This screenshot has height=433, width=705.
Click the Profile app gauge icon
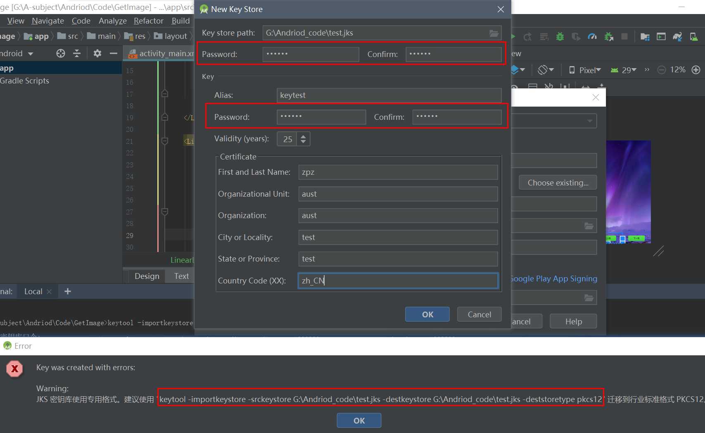592,37
